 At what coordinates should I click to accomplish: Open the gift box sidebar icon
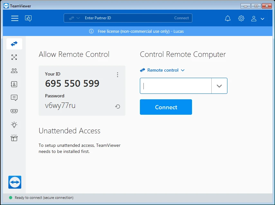coord(14,138)
